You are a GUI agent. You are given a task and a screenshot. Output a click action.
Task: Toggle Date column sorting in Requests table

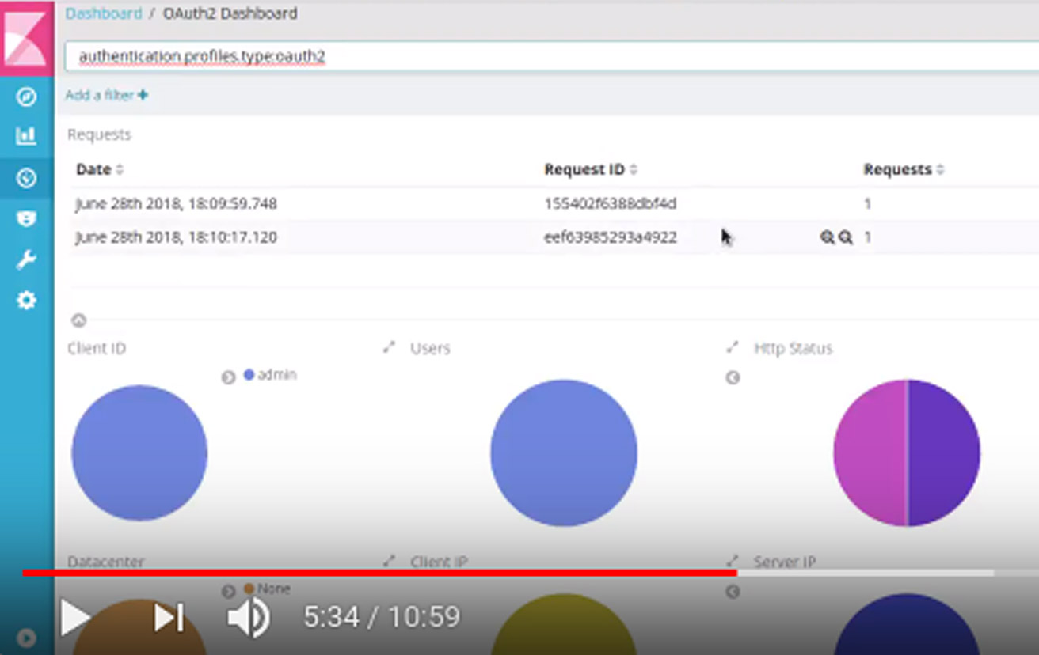(97, 168)
